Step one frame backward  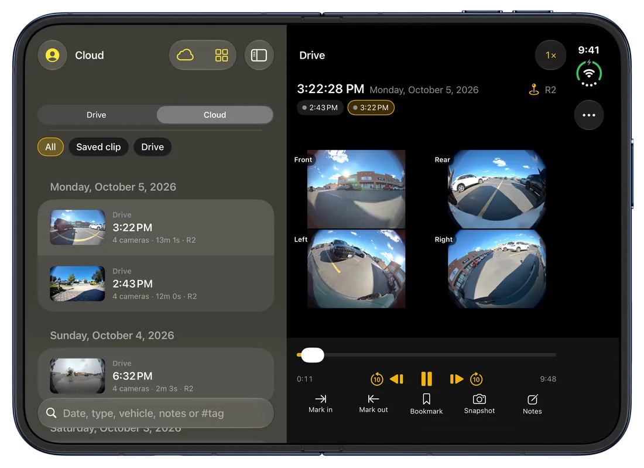397,379
